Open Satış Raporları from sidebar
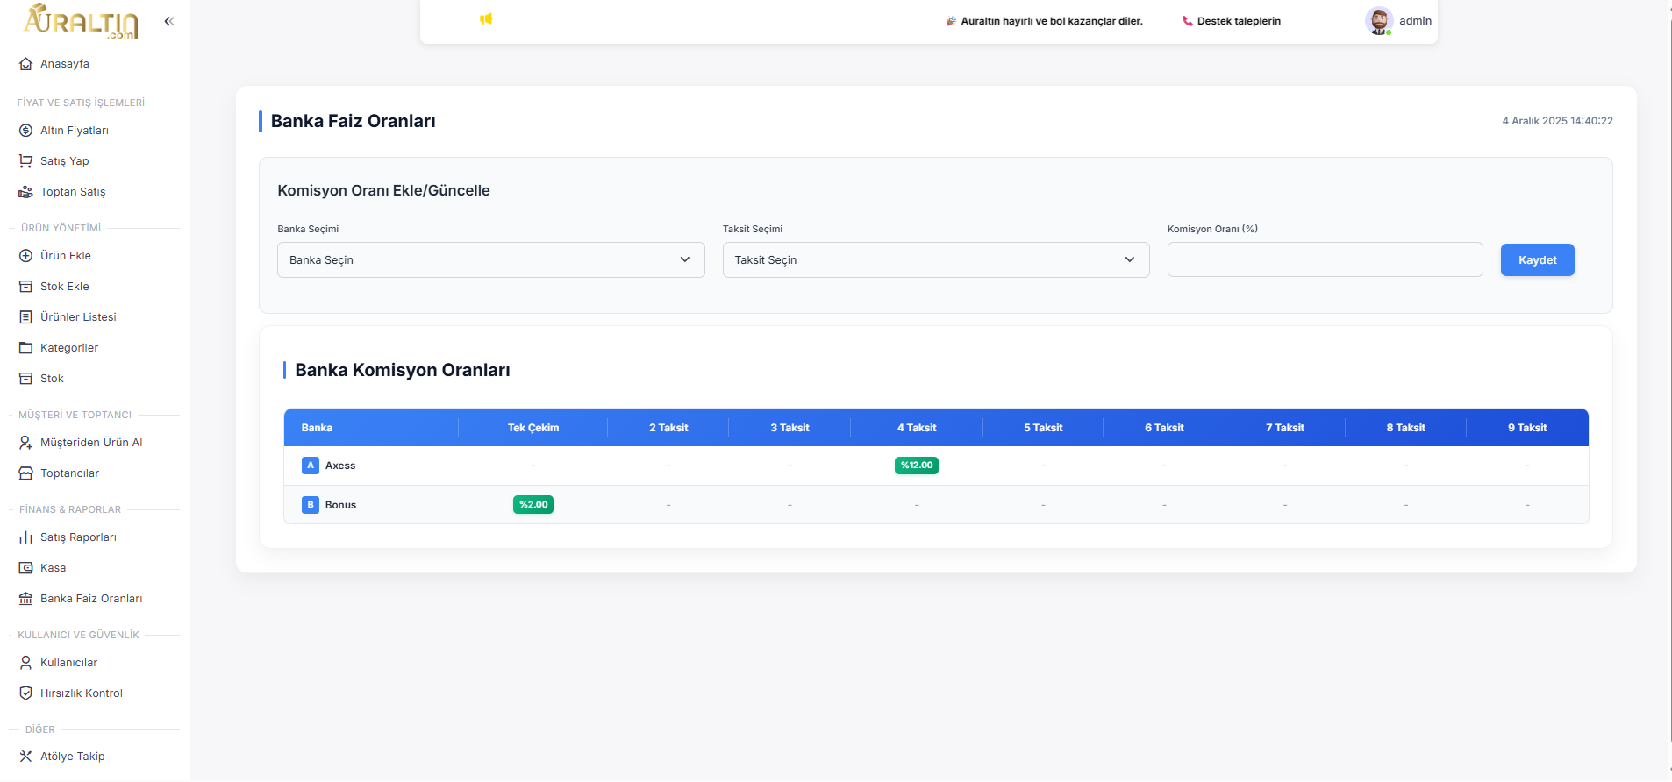 78,537
